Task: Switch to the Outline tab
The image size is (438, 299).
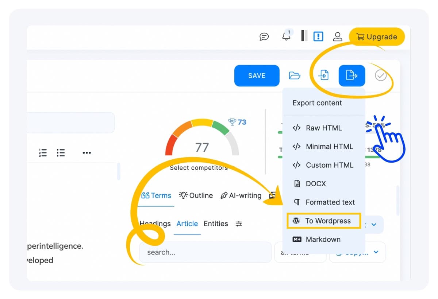Action: pyautogui.click(x=196, y=195)
